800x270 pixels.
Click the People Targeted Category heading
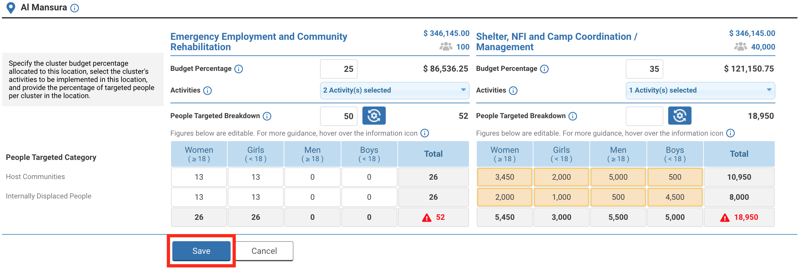(x=51, y=157)
